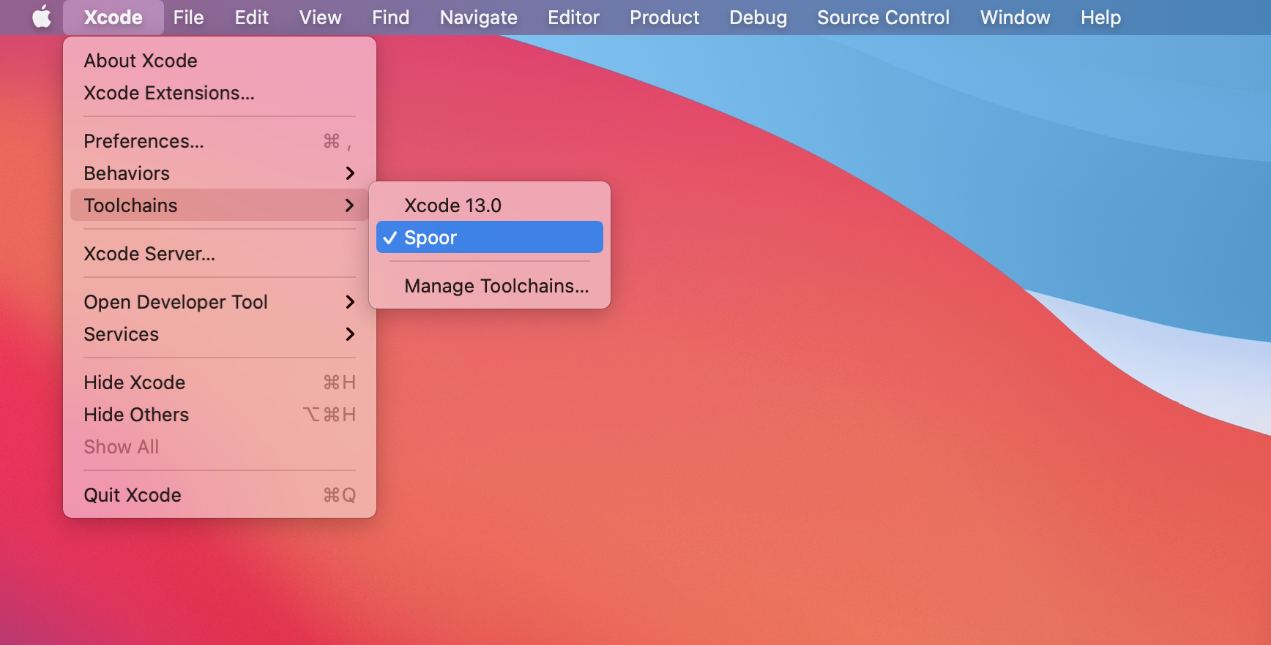Screen dimensions: 1271x645
Task: Open Preferences…
Action: (x=220, y=141)
